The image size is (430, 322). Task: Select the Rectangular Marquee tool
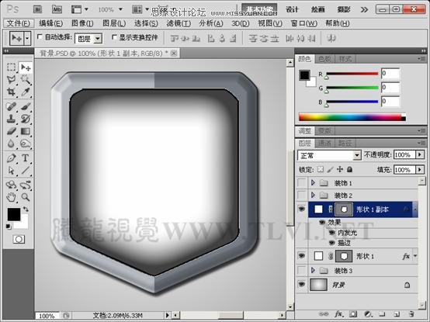pos(11,67)
